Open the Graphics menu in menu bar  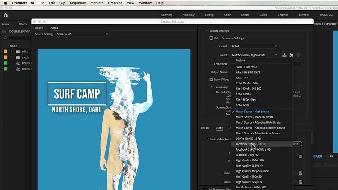point(115,3)
